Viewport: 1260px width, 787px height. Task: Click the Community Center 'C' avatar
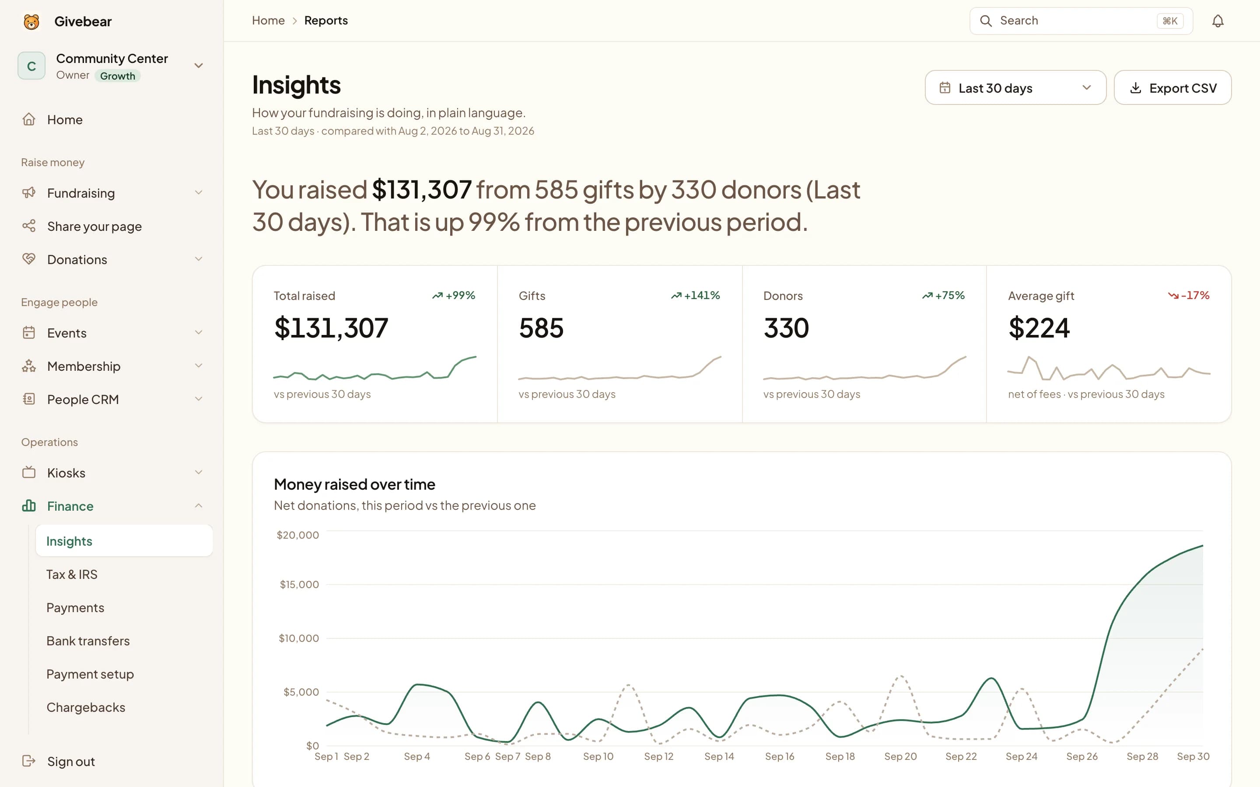tap(31, 66)
